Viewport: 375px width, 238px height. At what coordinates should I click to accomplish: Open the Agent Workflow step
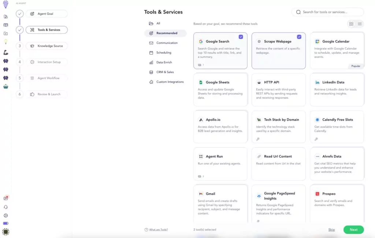47,78
